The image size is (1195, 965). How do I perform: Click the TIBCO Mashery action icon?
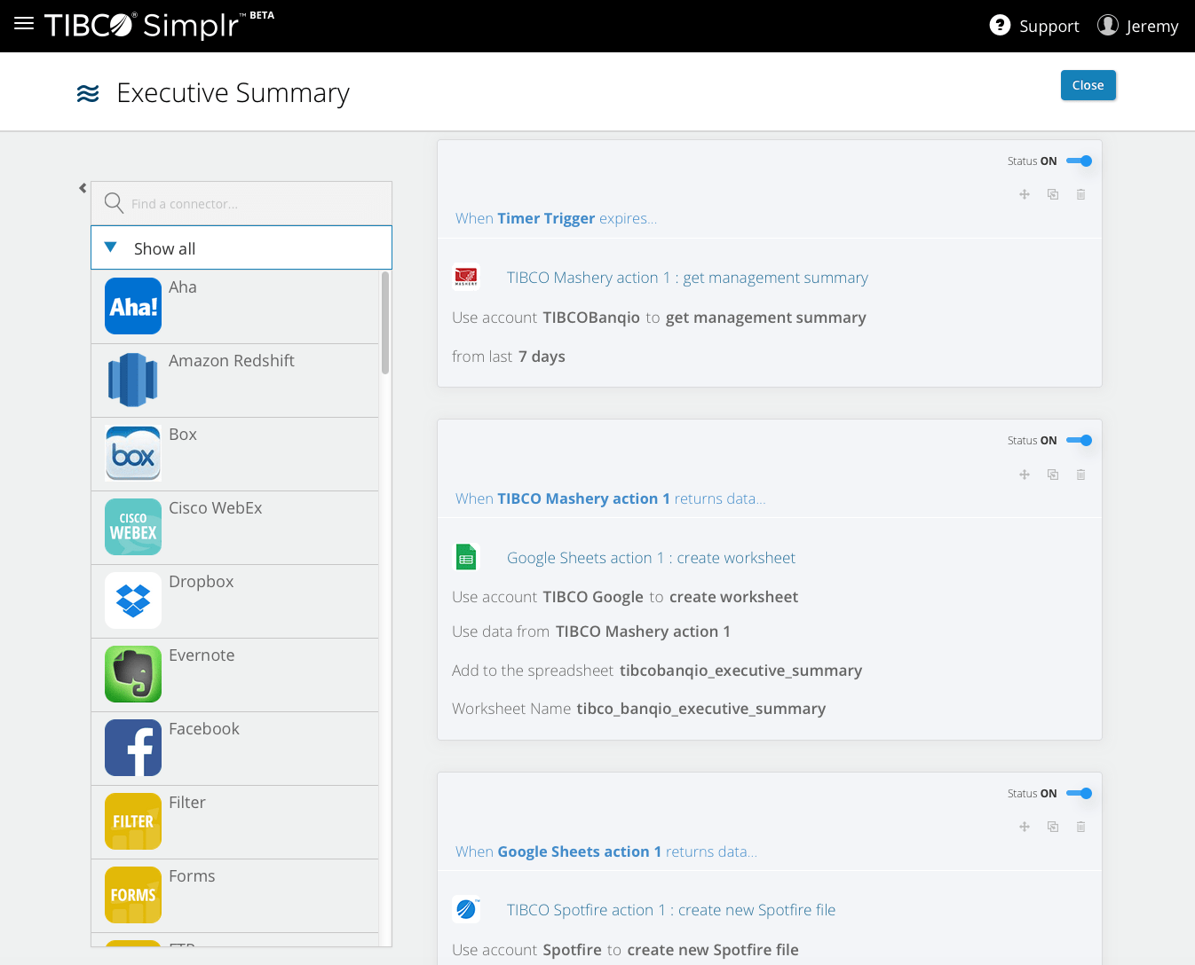pos(466,278)
